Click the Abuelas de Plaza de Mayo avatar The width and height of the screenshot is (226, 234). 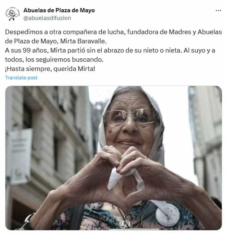tap(12, 14)
